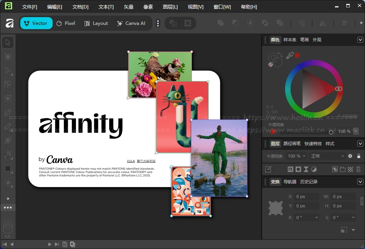Click the layer FX effects icon
This screenshot has width=365, height=249.
(291, 169)
